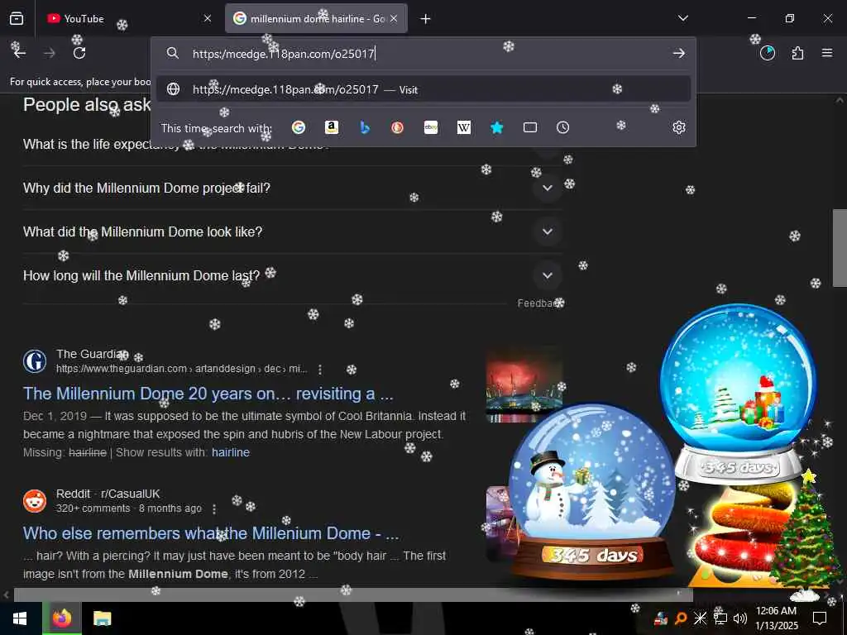Image resolution: width=847 pixels, height=635 pixels.
Task: Open the Windows Start menu
Action: coord(20,618)
